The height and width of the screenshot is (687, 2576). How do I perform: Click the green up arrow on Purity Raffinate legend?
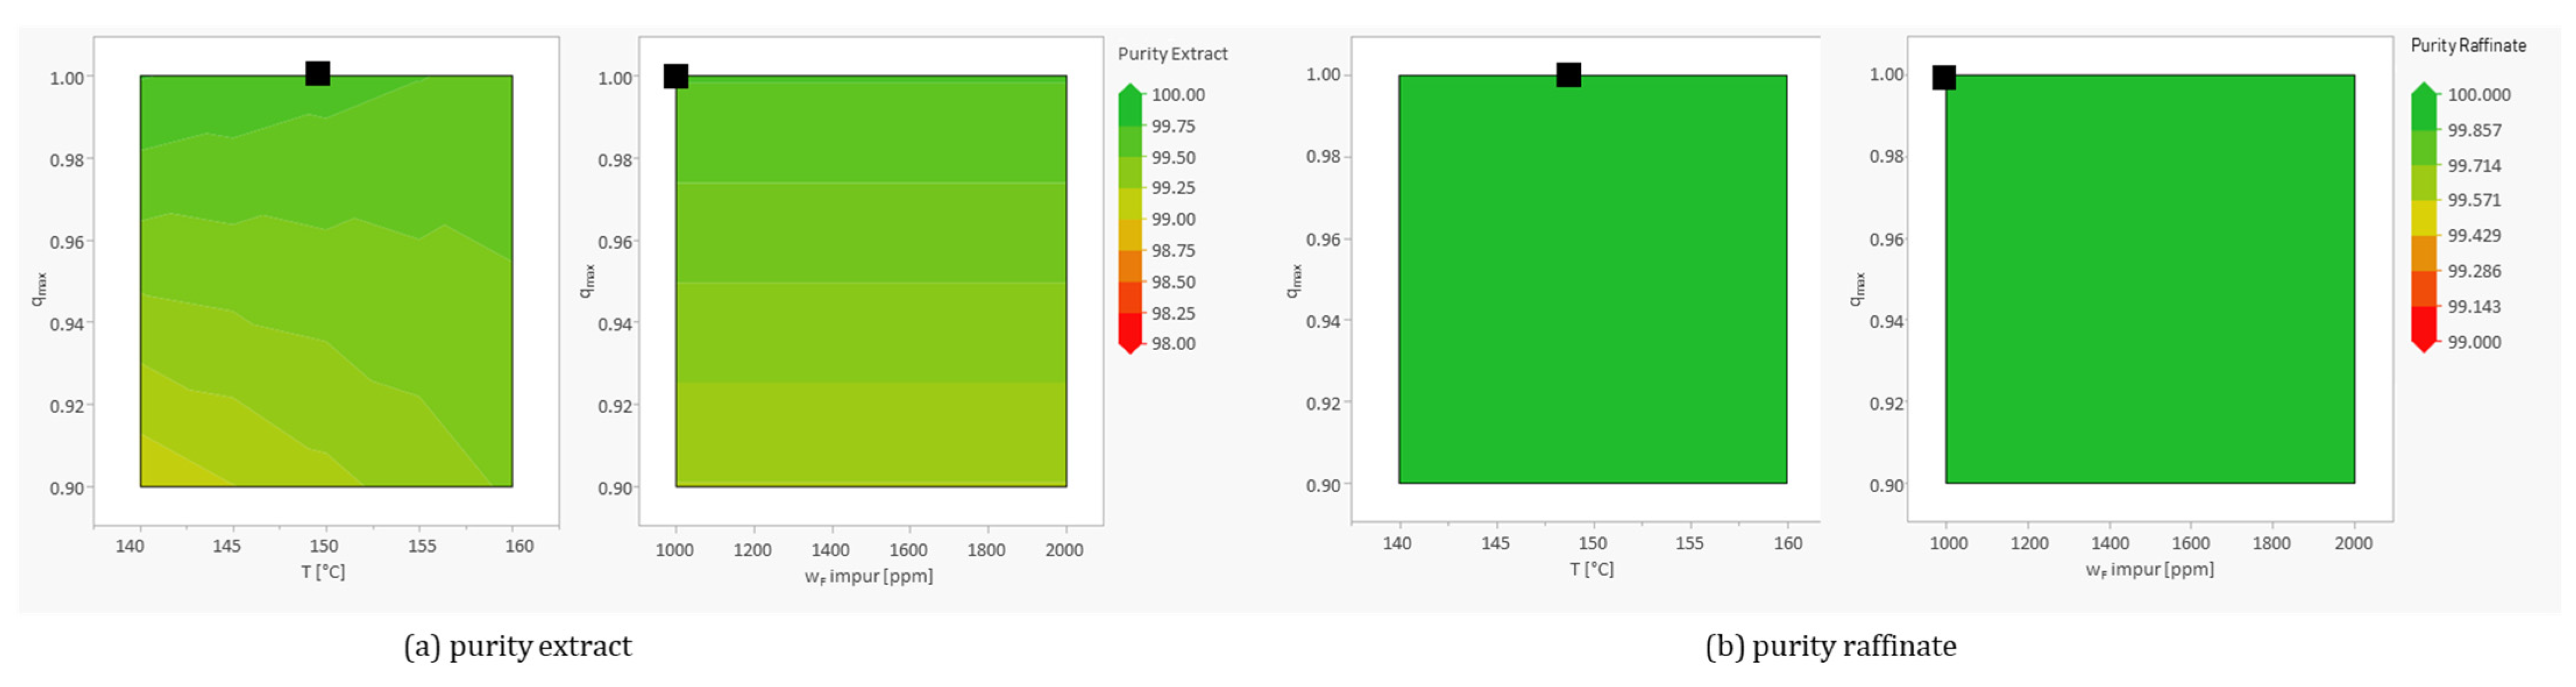coord(2424,90)
